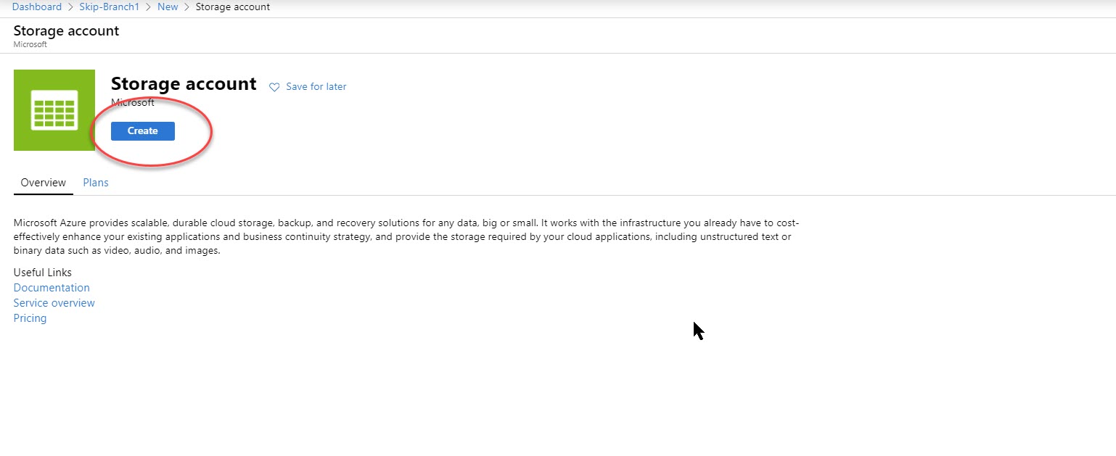Click the blue Create button
Viewport: 1116px width, 456px height.
point(142,131)
